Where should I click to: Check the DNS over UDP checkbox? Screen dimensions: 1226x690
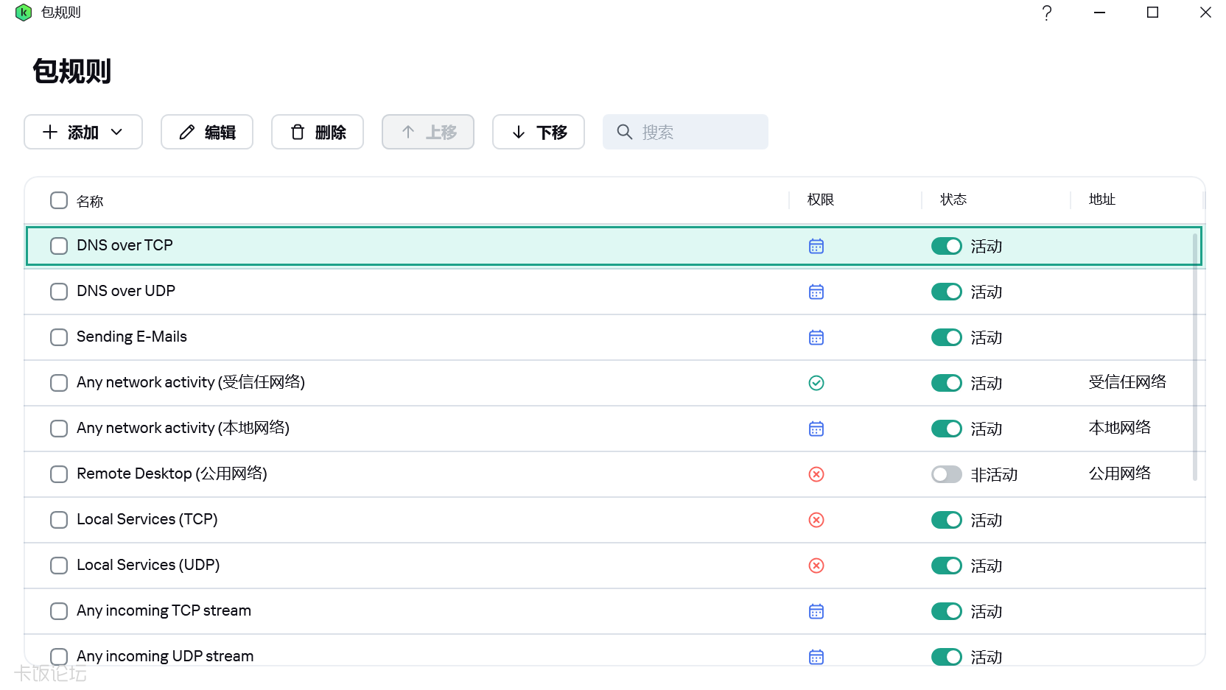[x=59, y=292]
